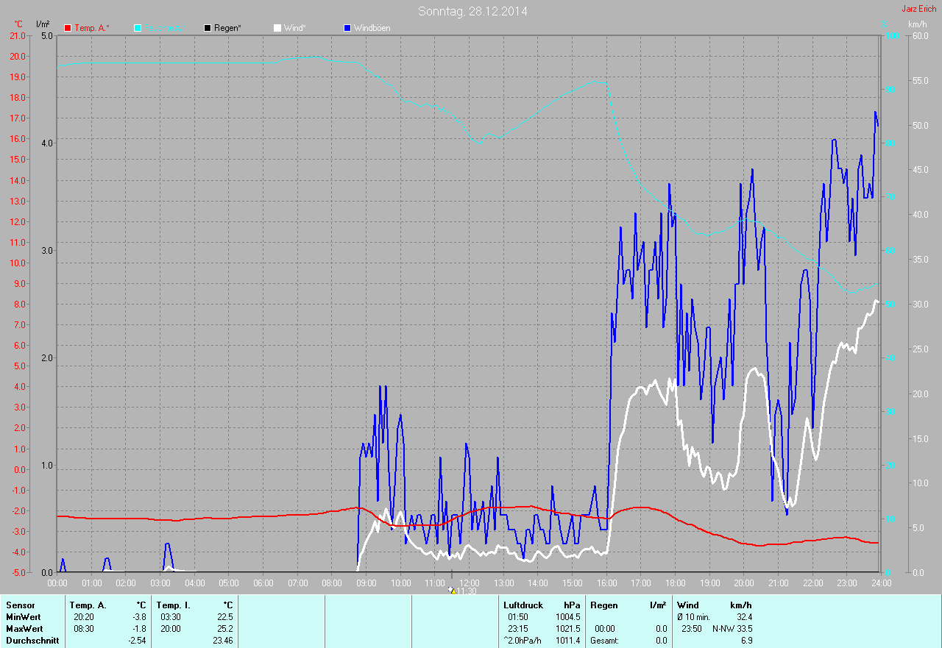Viewport: 942px width, 648px height.
Task: Click the pressure minimum "1004.5"
Action: tap(567, 617)
